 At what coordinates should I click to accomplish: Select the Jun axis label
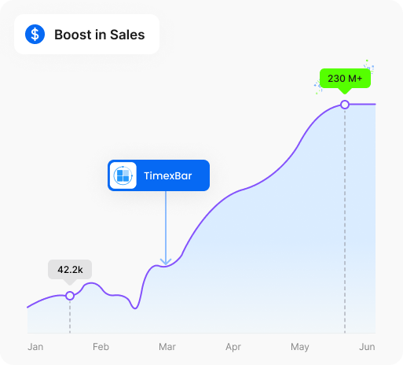[367, 347]
